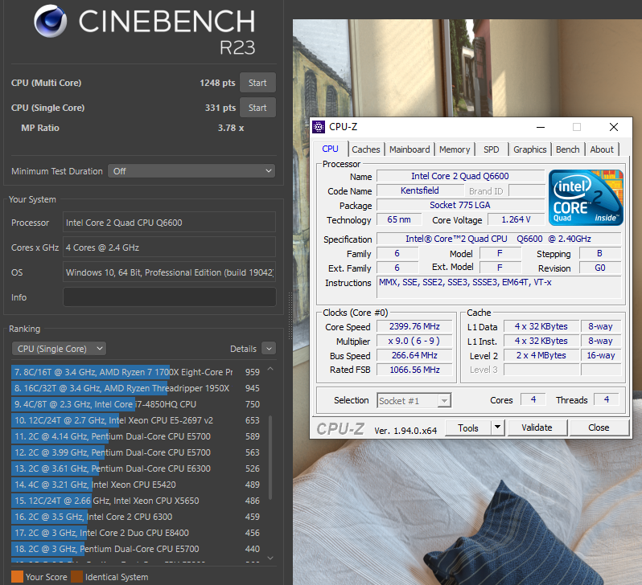
Task: Start the CPU Single Core benchmark
Action: 257,108
